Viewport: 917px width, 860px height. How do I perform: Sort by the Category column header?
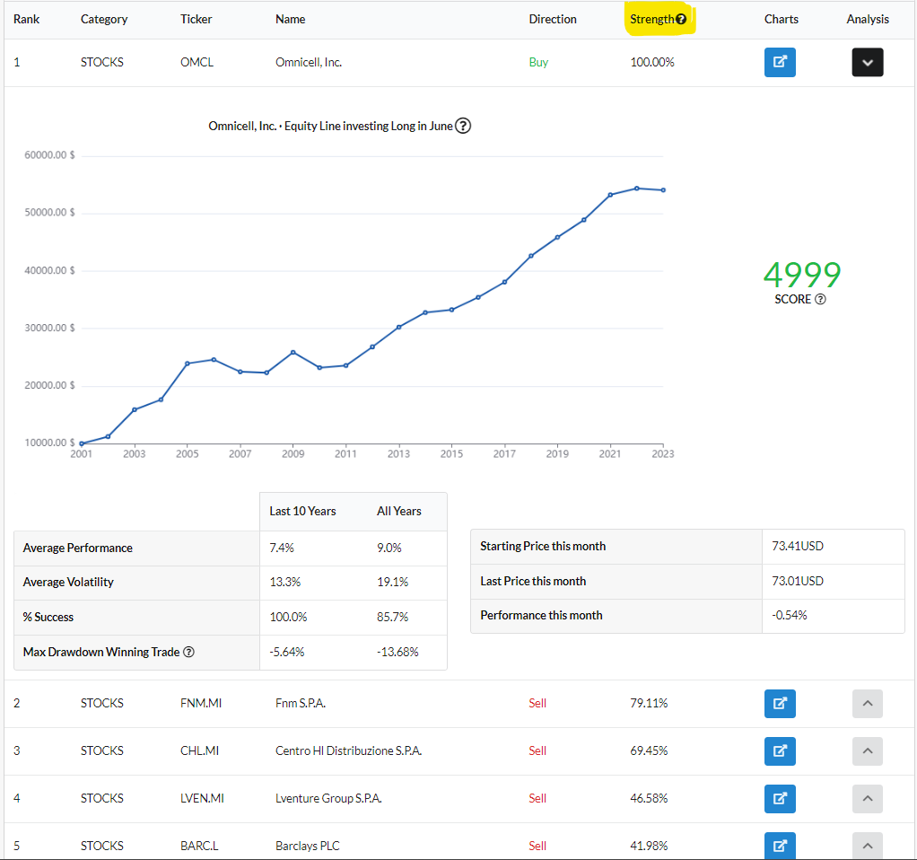click(104, 20)
